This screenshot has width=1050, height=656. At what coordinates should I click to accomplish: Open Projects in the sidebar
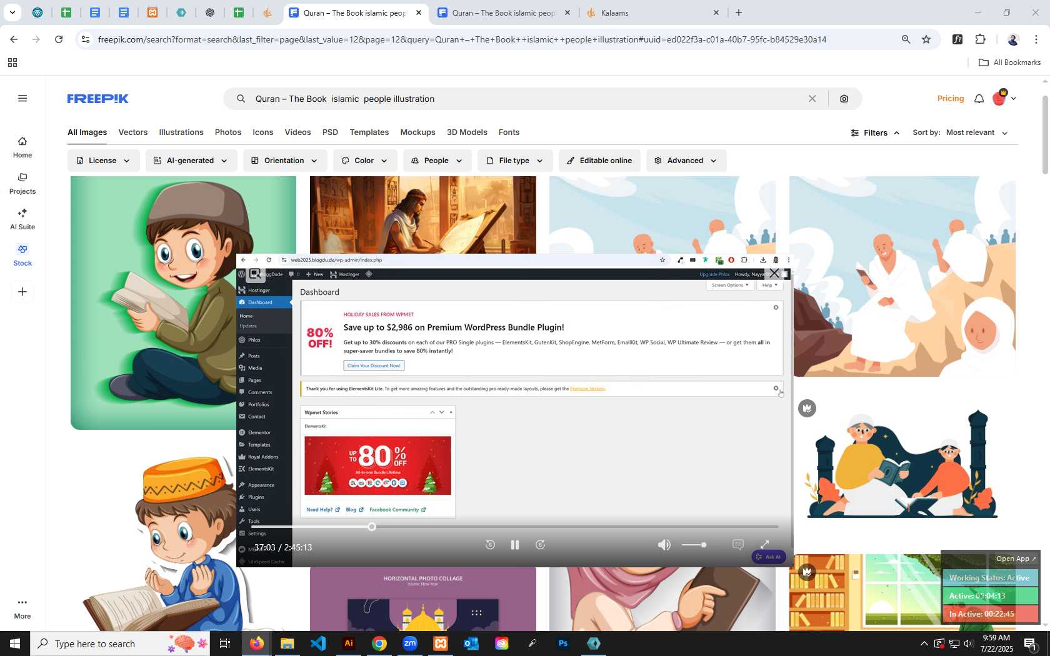[22, 184]
